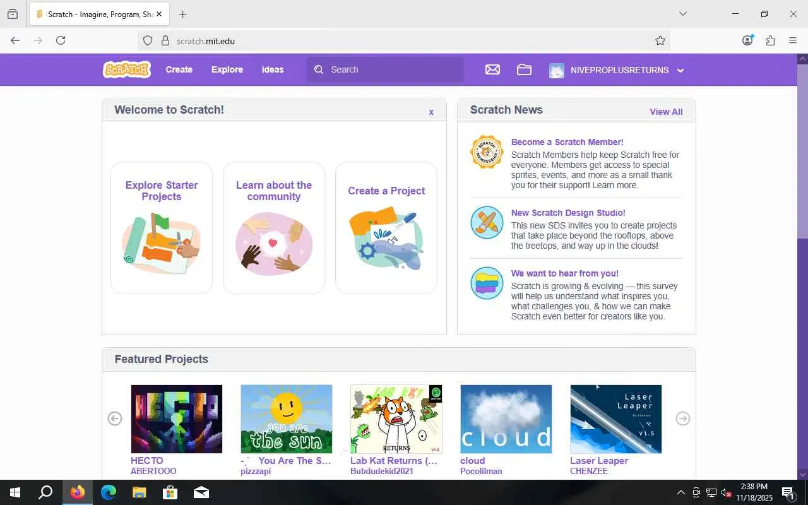Bookmark this page with star icon

[660, 41]
